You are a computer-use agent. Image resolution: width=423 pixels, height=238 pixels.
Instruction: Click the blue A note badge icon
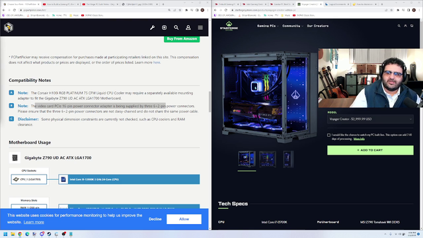[x=11, y=93]
